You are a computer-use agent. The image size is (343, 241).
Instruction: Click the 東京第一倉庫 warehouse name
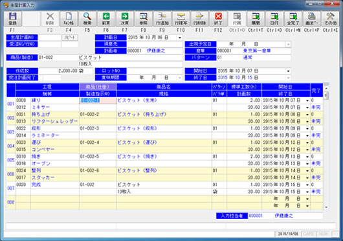click(x=257, y=51)
